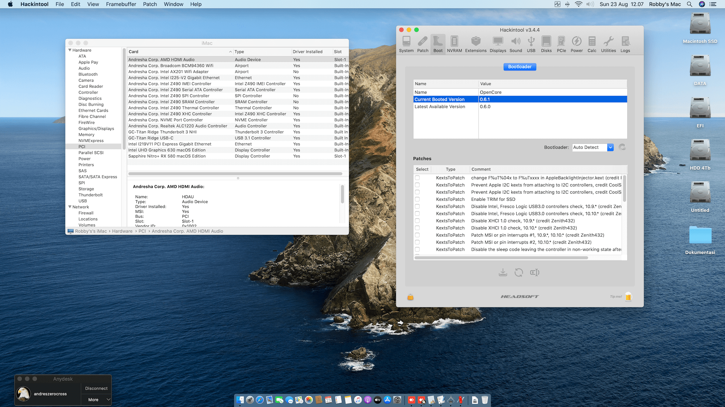Check USB3.0 controllers check 10.10 patch
Screen dimensions: 725x407
[417, 214]
